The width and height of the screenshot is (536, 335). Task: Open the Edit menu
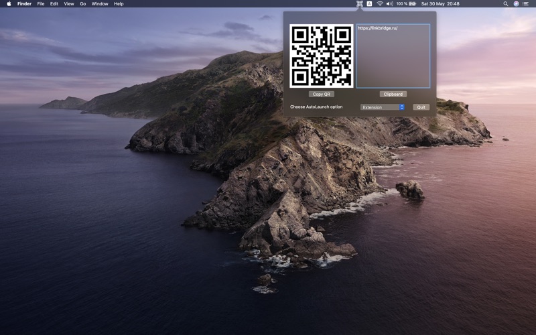(54, 4)
